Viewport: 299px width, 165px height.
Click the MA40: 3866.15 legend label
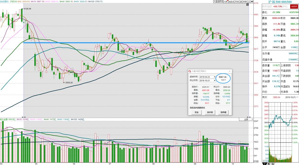(x=66, y=2)
